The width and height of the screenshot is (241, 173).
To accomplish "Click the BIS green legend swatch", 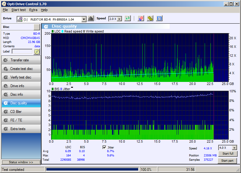I will (x=53, y=89).
